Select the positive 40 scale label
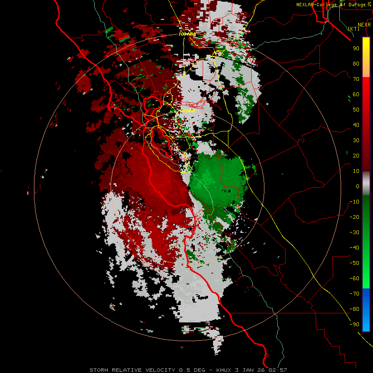The width and height of the screenshot is (373, 373). click(356, 125)
